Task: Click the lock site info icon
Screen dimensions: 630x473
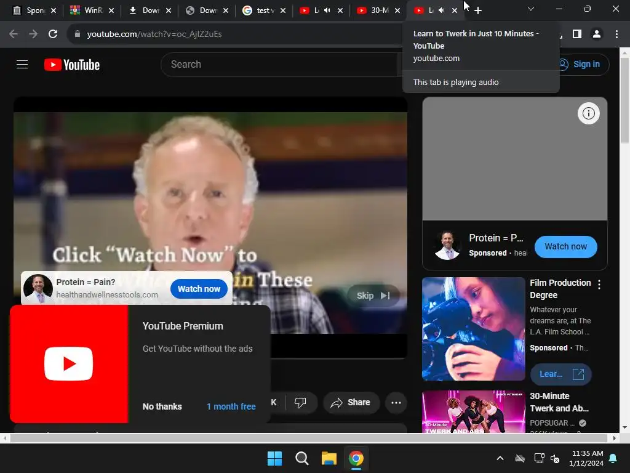Action: (78, 34)
